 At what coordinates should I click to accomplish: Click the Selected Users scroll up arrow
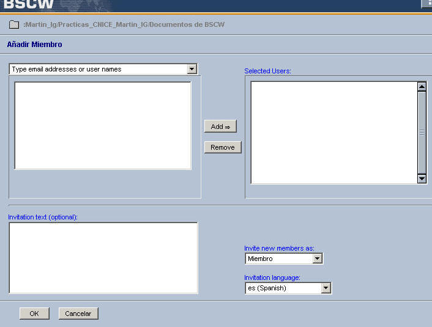[x=422, y=87]
